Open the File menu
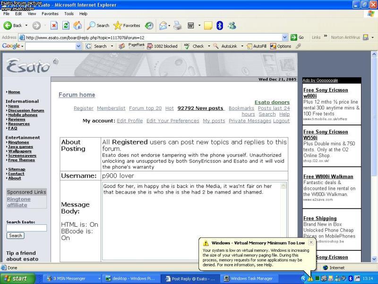378x284 pixels. (6, 14)
